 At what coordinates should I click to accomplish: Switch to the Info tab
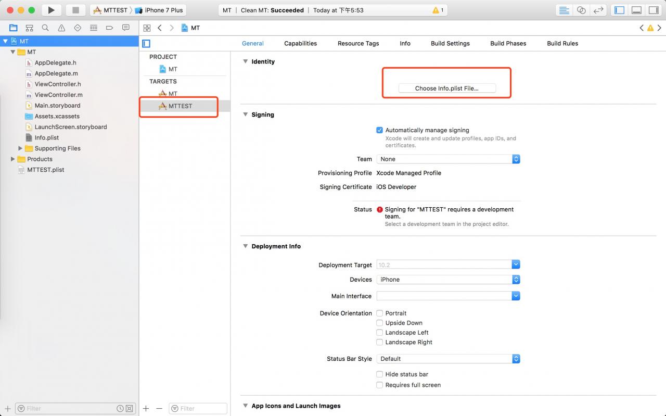tap(405, 44)
